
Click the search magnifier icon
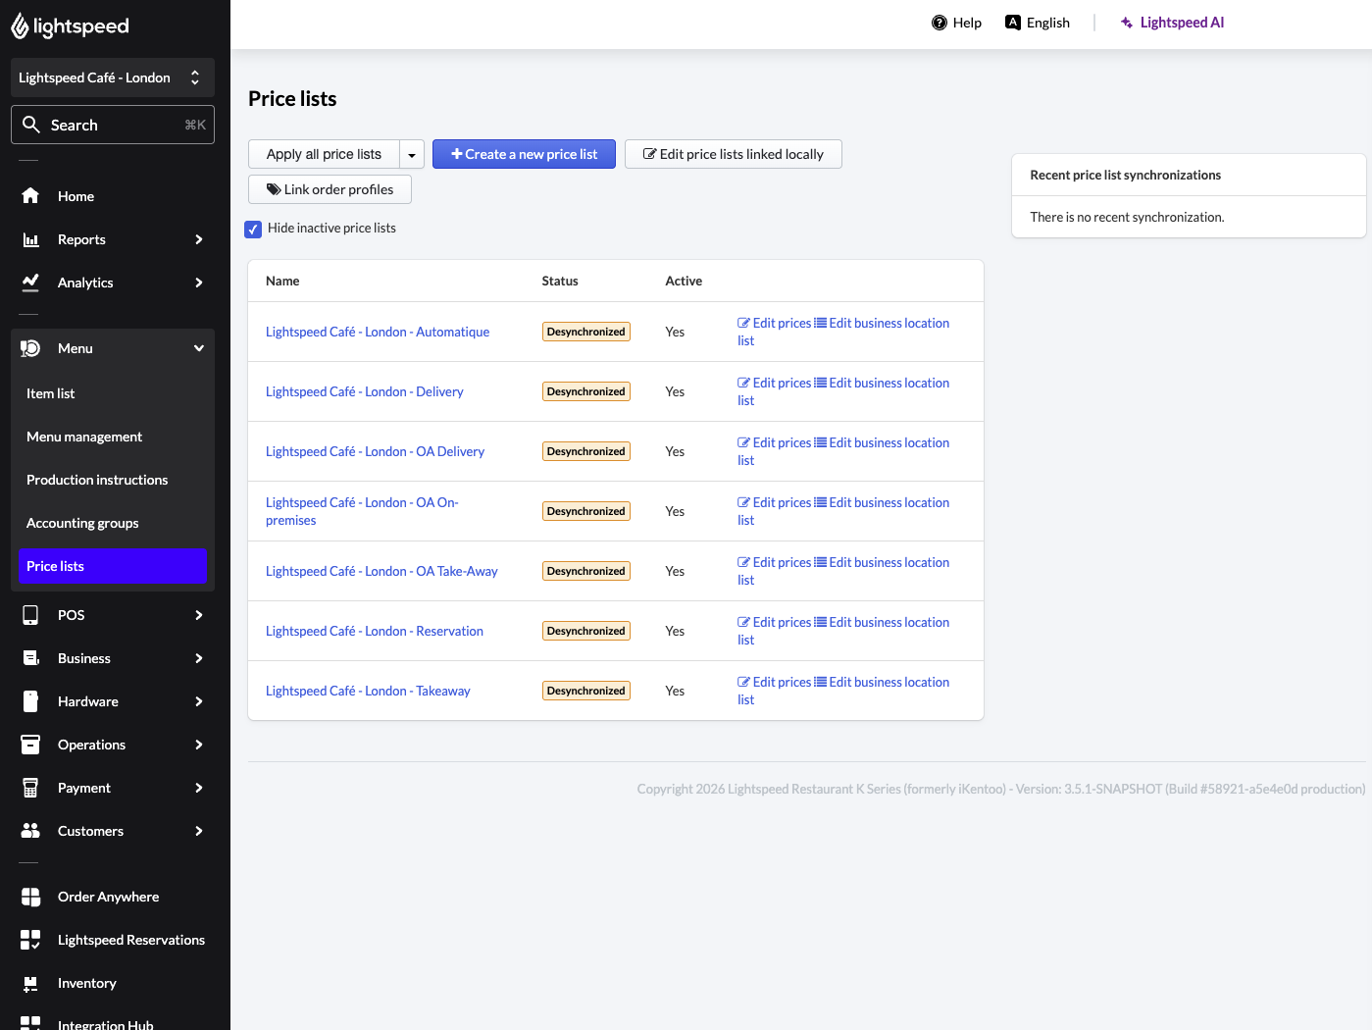[31, 125]
